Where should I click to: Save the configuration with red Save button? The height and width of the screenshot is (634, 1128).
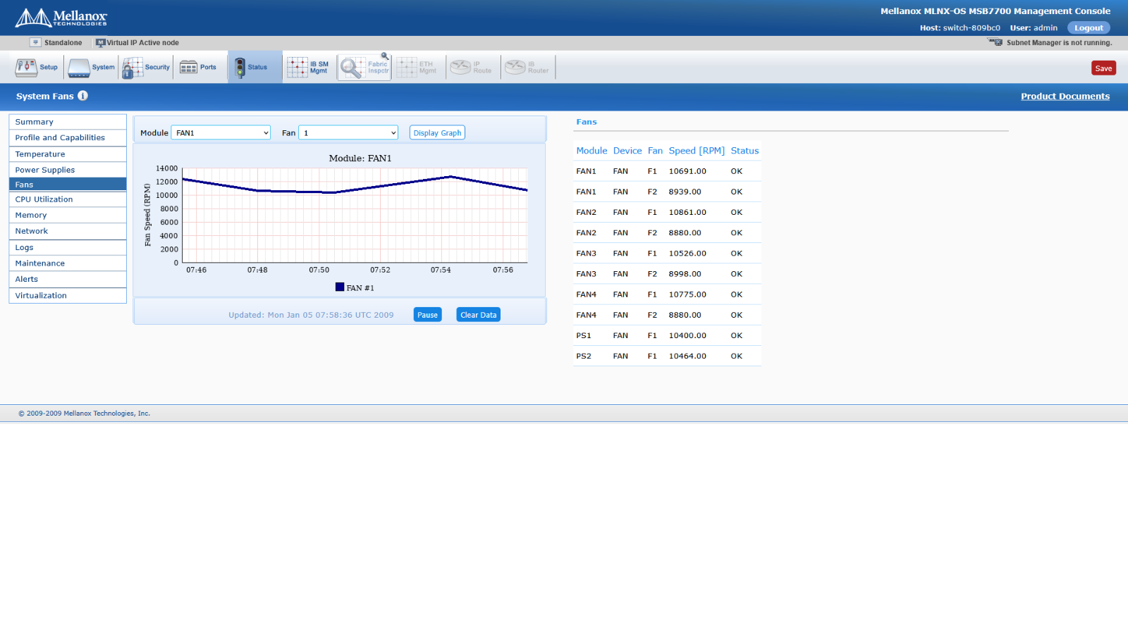pos(1103,68)
